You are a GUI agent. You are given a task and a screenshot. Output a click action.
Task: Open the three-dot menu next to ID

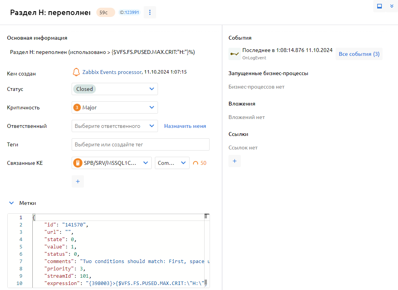[x=150, y=12]
